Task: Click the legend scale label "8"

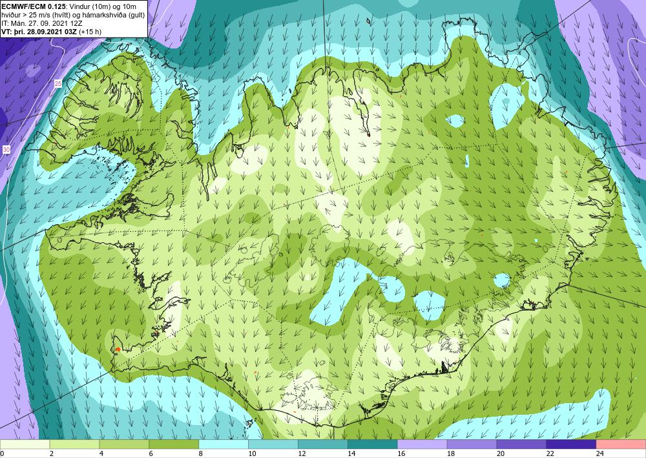Action: (x=201, y=454)
